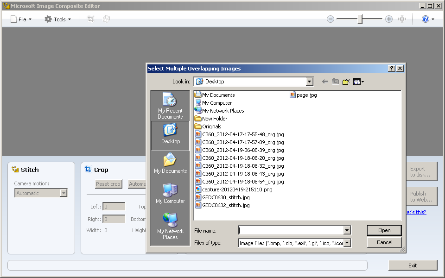Click the fit-to-window icon

402,19
